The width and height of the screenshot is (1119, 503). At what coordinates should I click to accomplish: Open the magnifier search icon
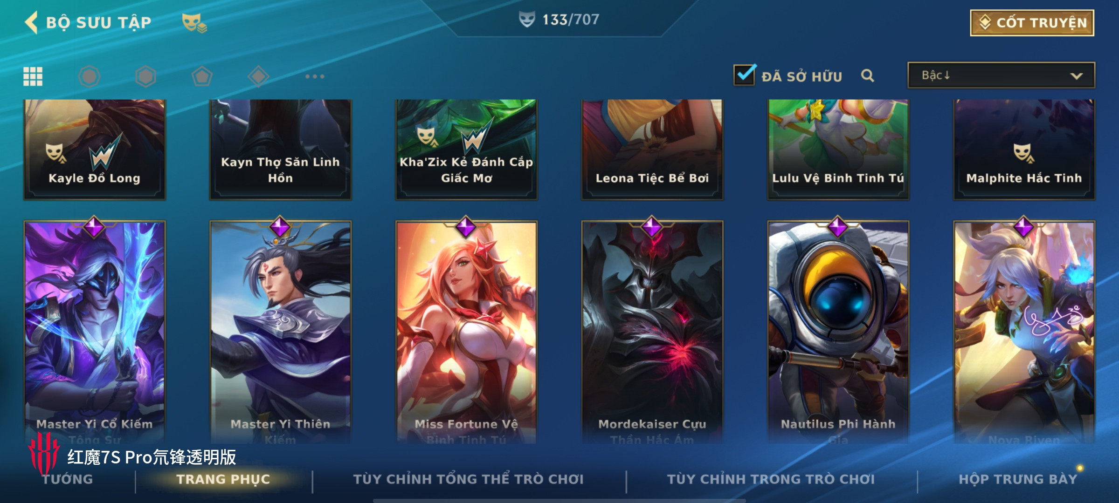pos(867,75)
